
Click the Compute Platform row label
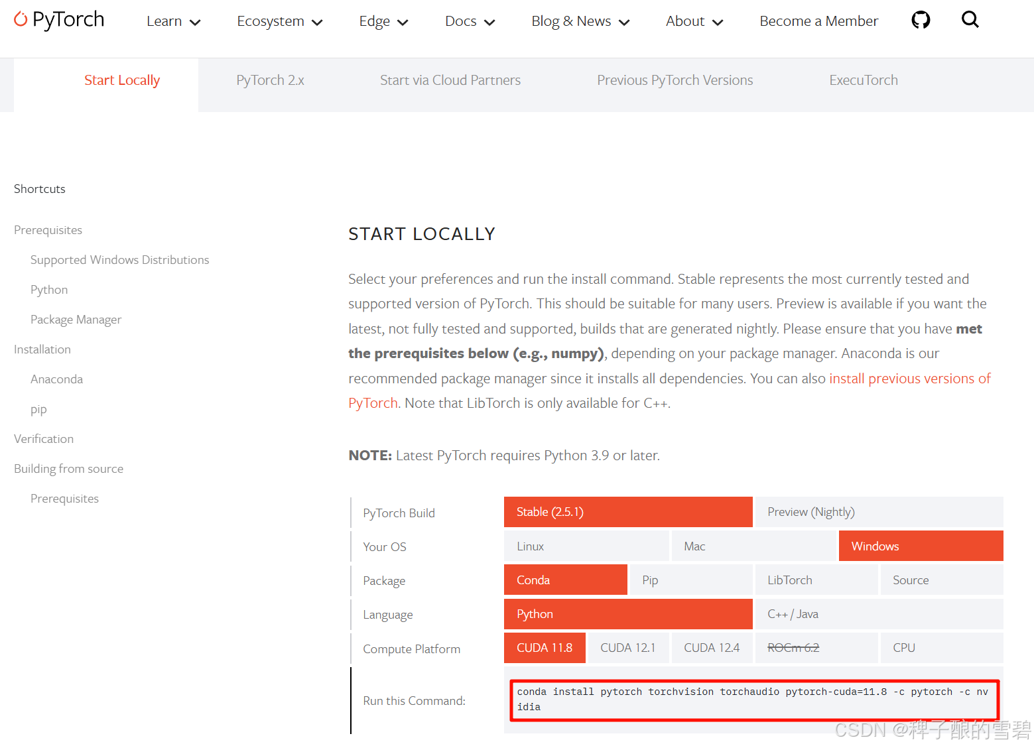411,649
